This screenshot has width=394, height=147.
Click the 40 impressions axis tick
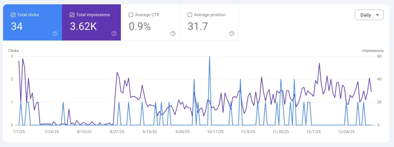point(380,79)
